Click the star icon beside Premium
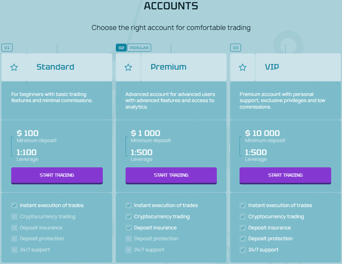 click(128, 67)
